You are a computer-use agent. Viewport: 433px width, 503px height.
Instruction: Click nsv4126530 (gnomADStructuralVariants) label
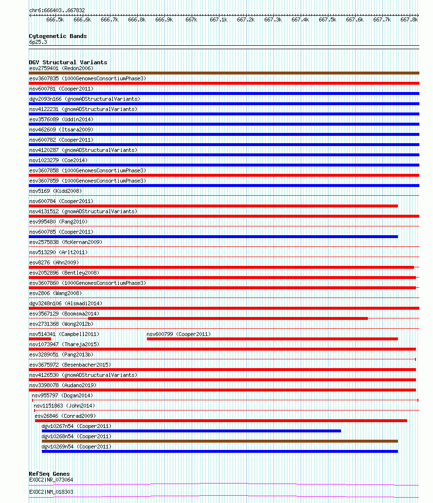coord(83,375)
